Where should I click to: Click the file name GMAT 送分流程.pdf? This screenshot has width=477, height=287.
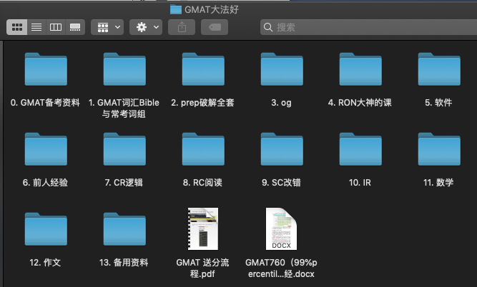point(202,268)
